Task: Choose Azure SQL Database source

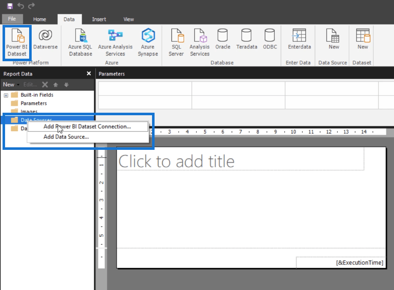Action: pos(80,42)
